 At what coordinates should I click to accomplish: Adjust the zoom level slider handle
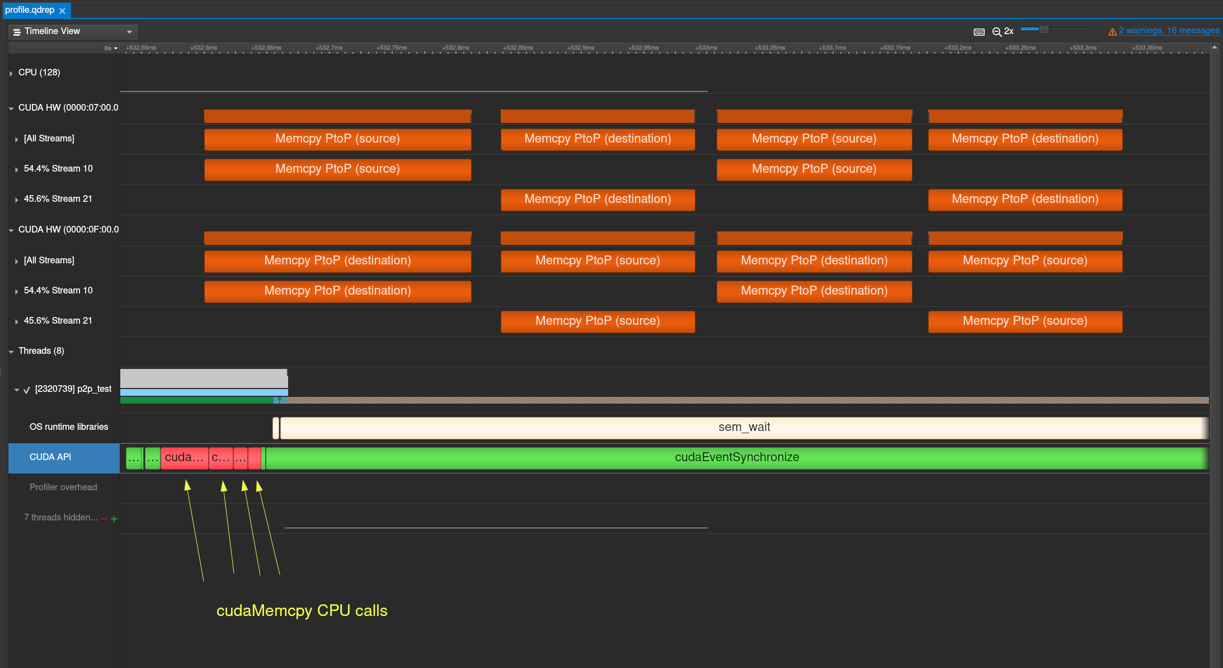point(1043,29)
